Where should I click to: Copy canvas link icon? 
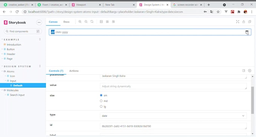[250, 22]
